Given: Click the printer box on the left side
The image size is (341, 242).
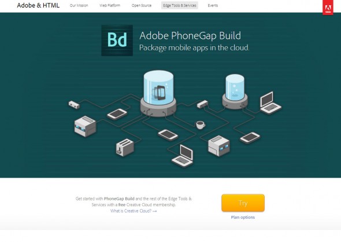Looking at the screenshot, I should pos(85,126).
